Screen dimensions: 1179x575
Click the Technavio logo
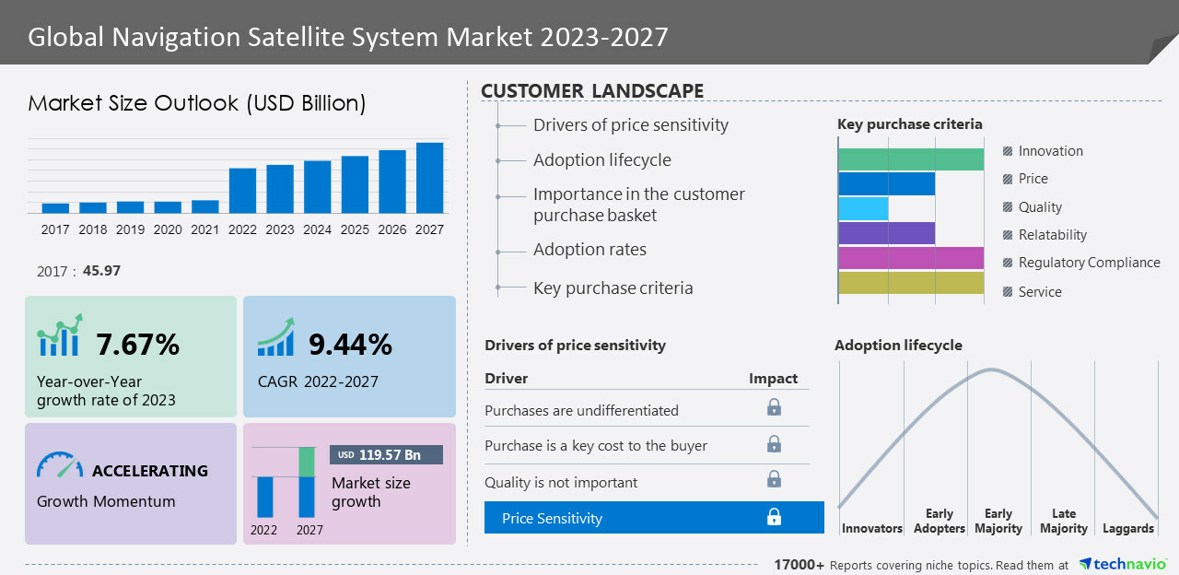point(1123,563)
